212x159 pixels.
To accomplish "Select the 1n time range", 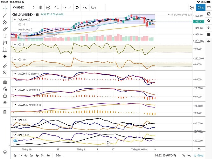I will pyautogui.click(x=48, y=156).
